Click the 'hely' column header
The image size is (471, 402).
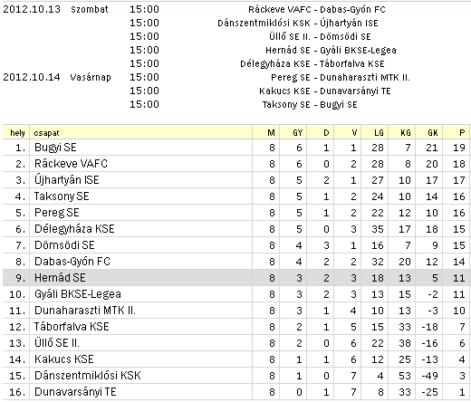pos(17,133)
